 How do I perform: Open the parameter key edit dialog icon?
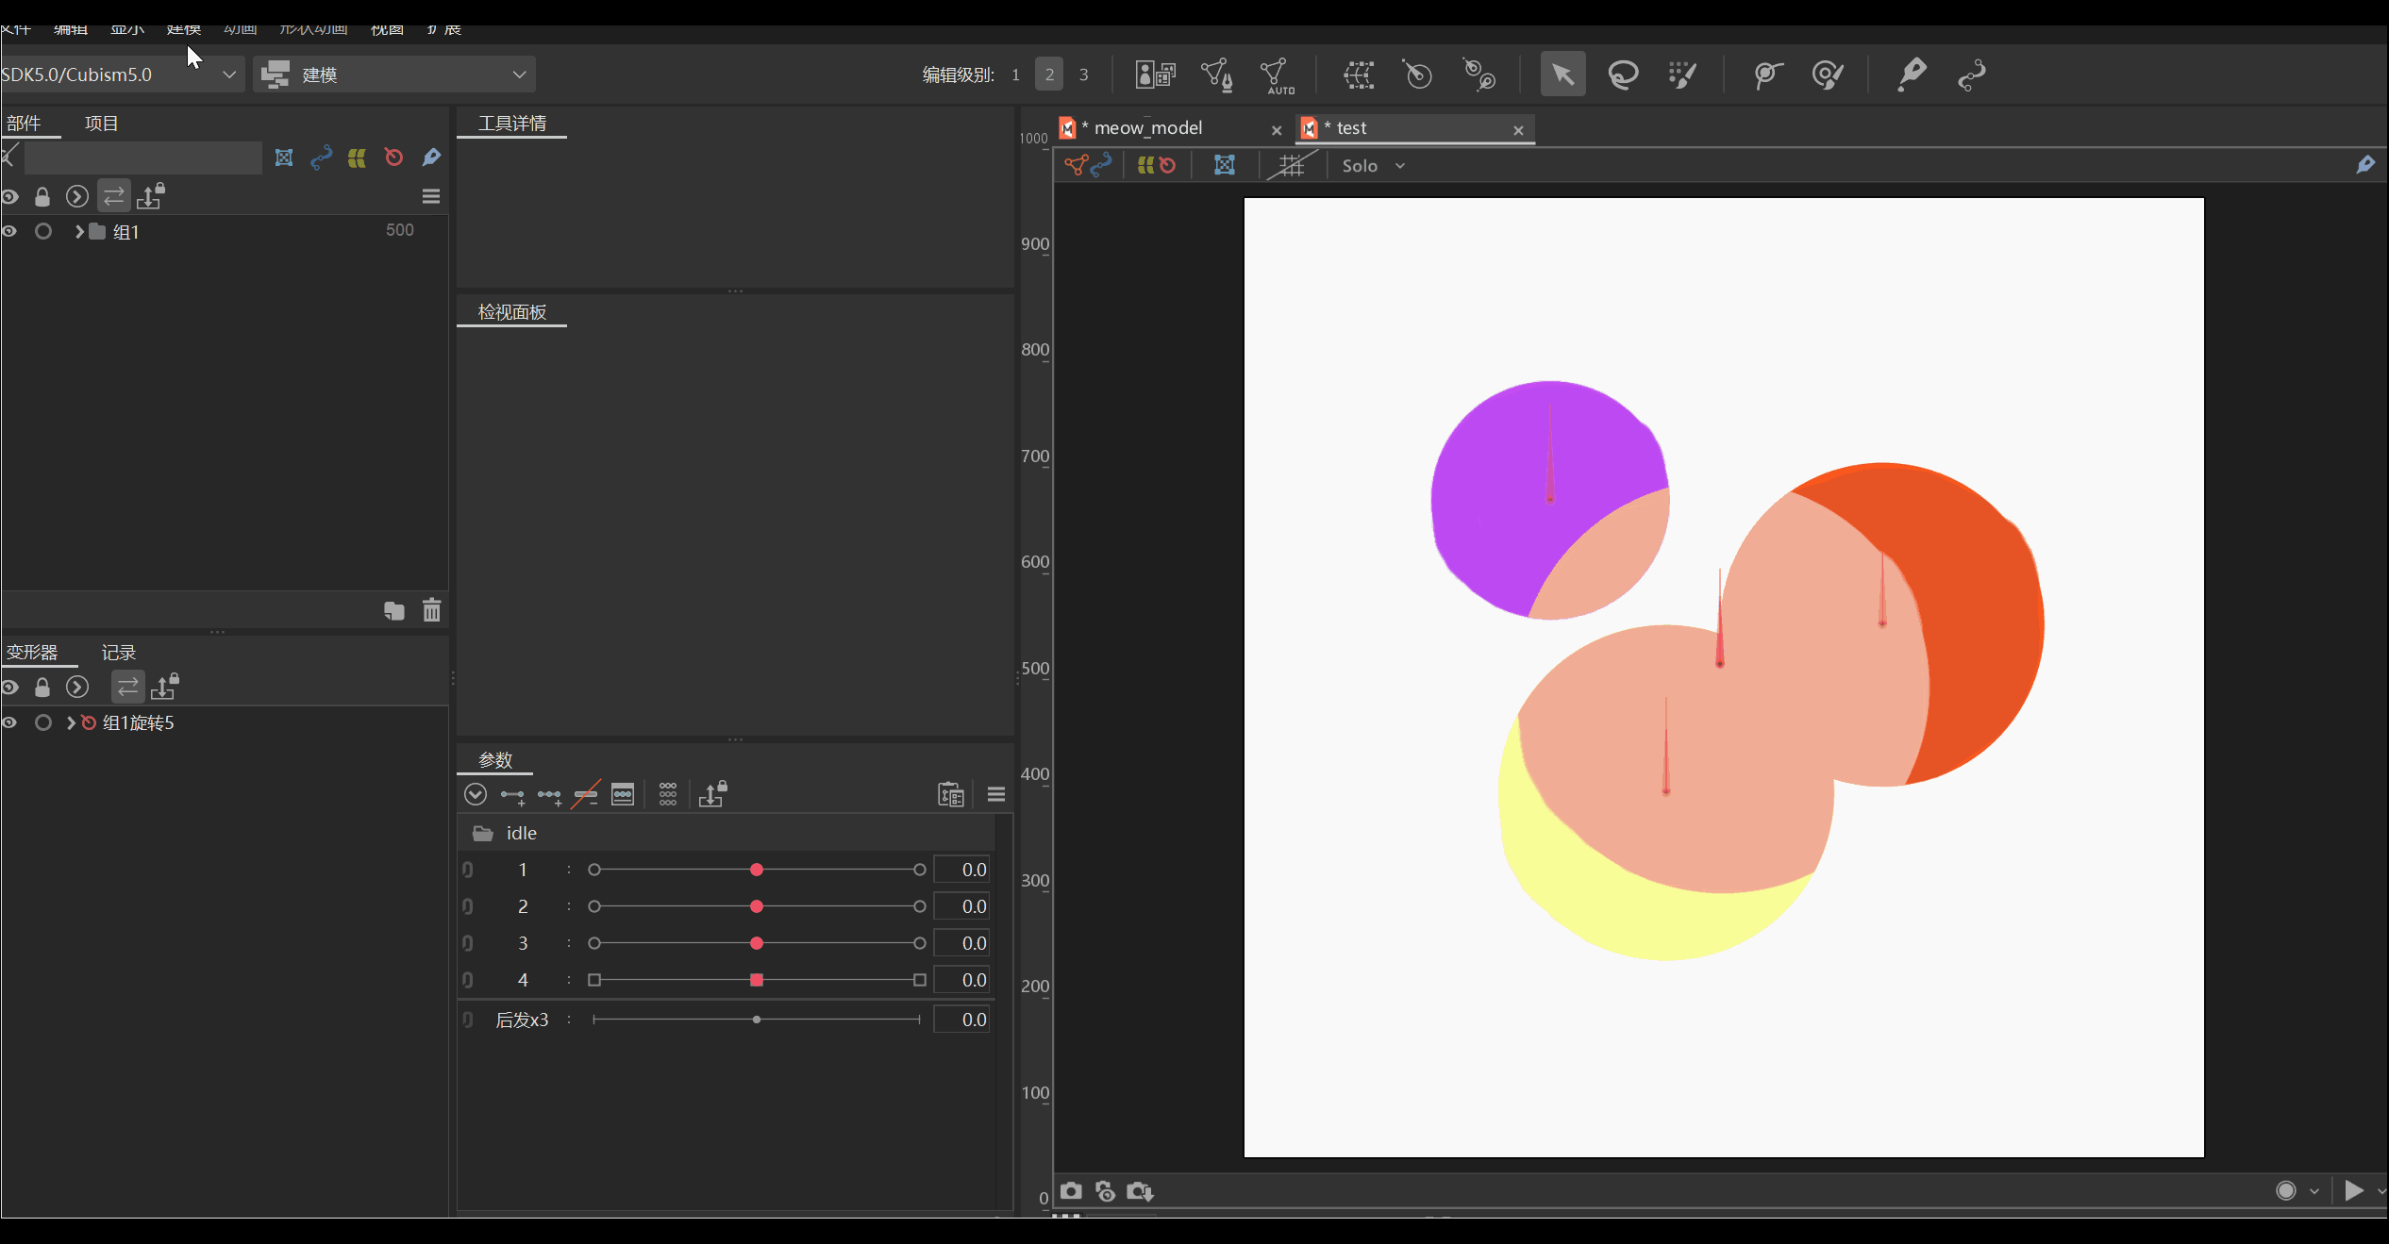click(x=623, y=794)
